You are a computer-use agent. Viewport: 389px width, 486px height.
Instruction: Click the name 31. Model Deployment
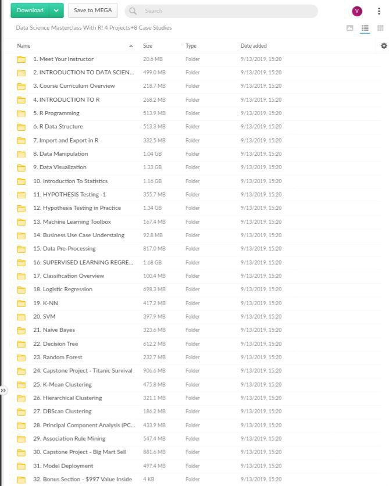63,466
